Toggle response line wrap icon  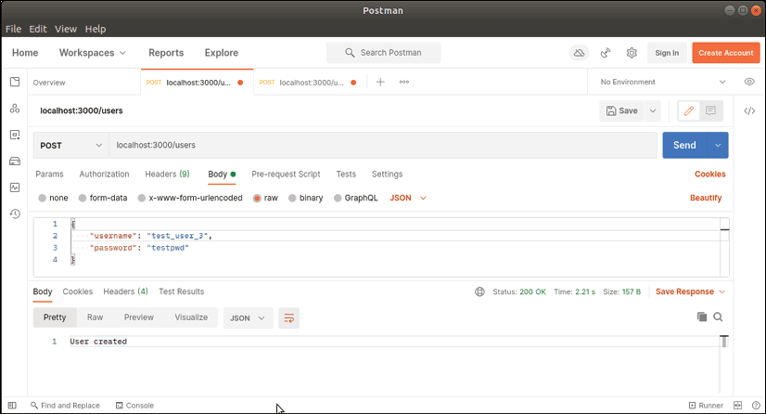coord(288,318)
